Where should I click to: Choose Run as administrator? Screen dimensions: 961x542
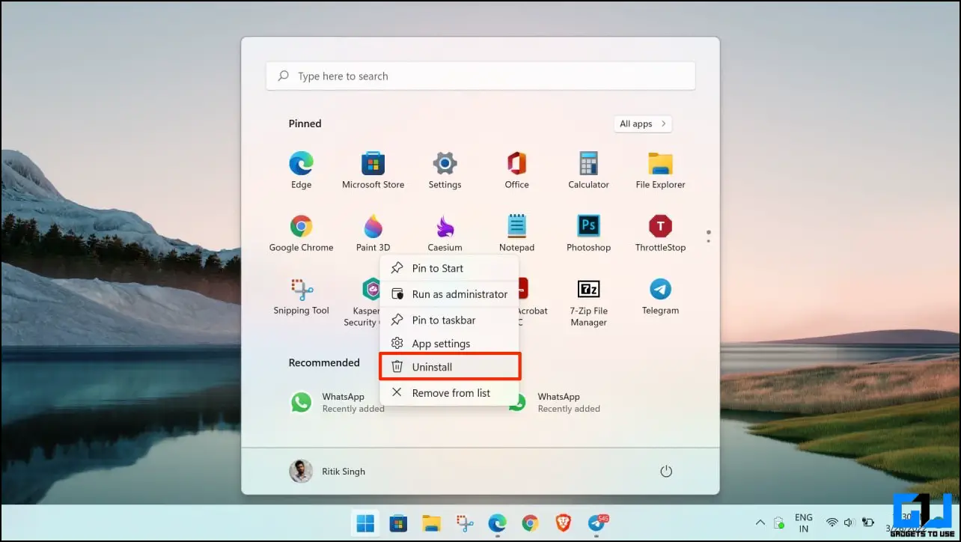pos(449,294)
